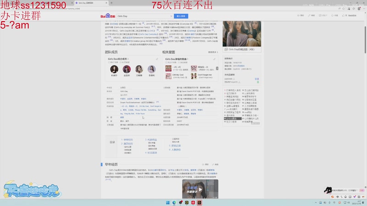
Task: Click fourth member avatar in team members
Action: (151, 69)
